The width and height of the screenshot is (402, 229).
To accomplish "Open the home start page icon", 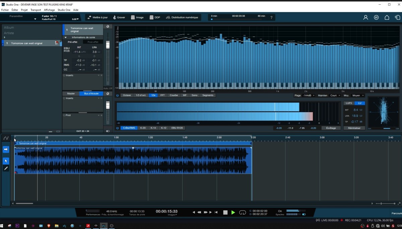I will tap(387, 17).
